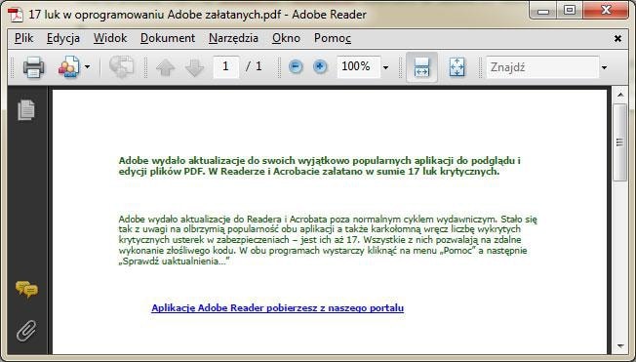Click the Print document icon
The image size is (636, 362).
pyautogui.click(x=33, y=67)
